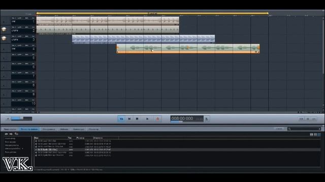Solo track 4
325x182 pixels.
14,45
